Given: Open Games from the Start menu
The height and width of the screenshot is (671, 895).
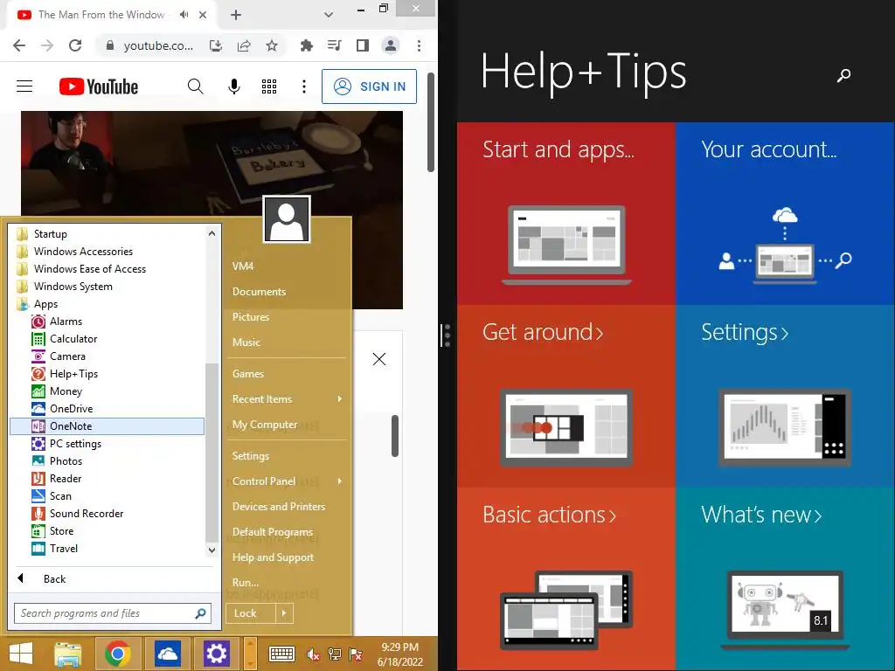Looking at the screenshot, I should (x=247, y=374).
